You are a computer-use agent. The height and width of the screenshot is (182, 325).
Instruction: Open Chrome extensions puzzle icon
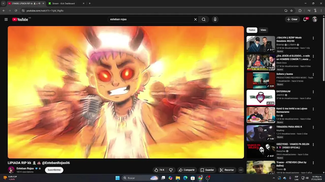click(300, 11)
